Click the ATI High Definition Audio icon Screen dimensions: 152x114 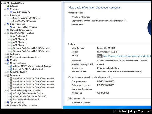(x=11, y=93)
